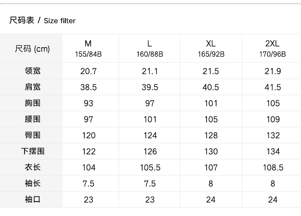The height and width of the screenshot is (216, 301).
Task: Click the 袖长 row label
Action: [x=33, y=183]
